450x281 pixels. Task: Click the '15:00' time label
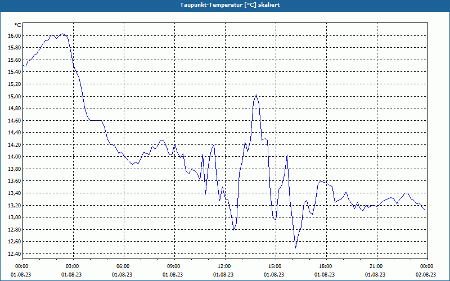pos(276,266)
